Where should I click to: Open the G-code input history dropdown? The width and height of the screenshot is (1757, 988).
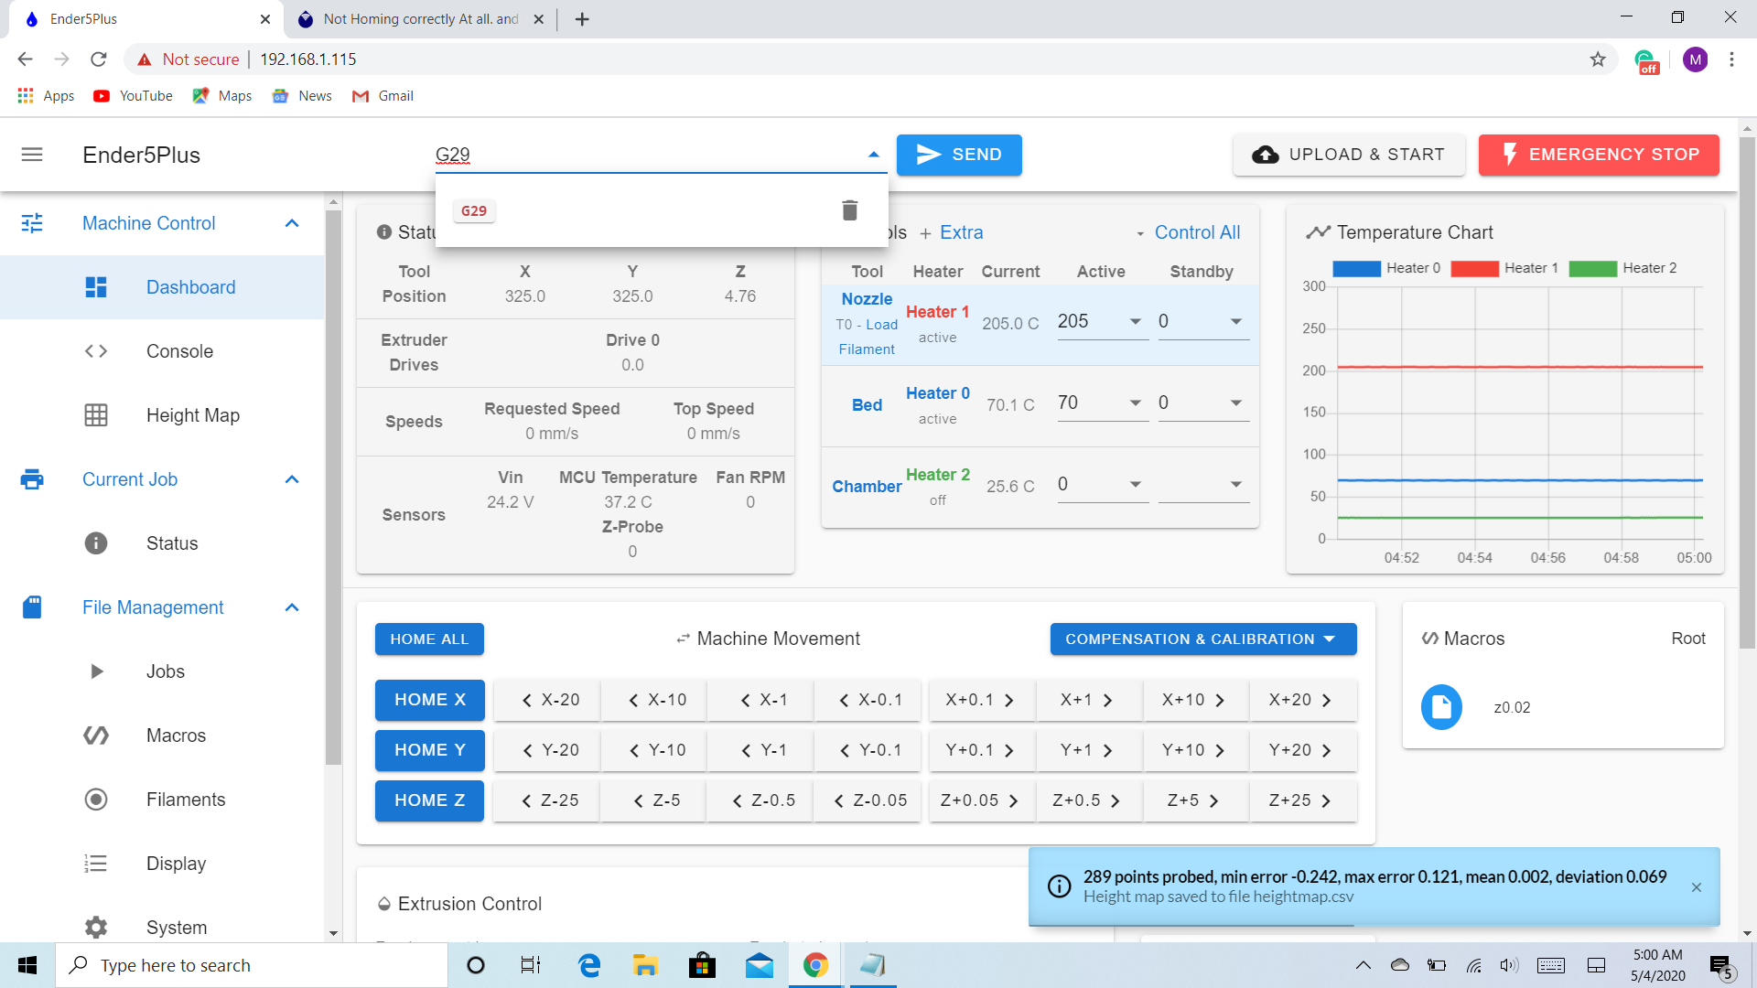873,155
